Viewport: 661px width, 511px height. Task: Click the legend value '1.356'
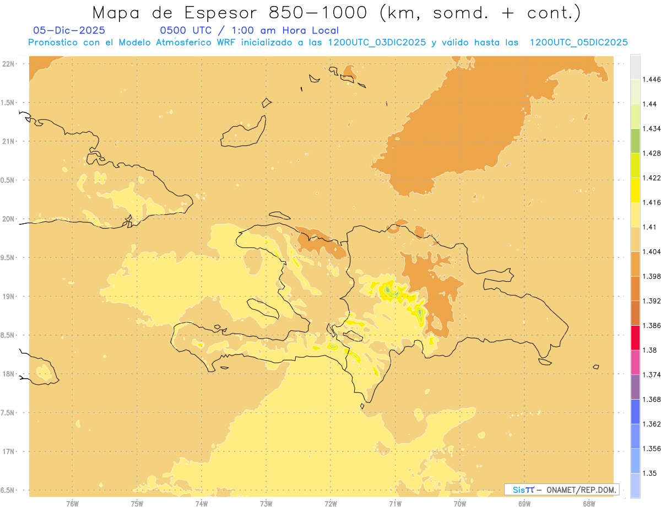pos(652,449)
